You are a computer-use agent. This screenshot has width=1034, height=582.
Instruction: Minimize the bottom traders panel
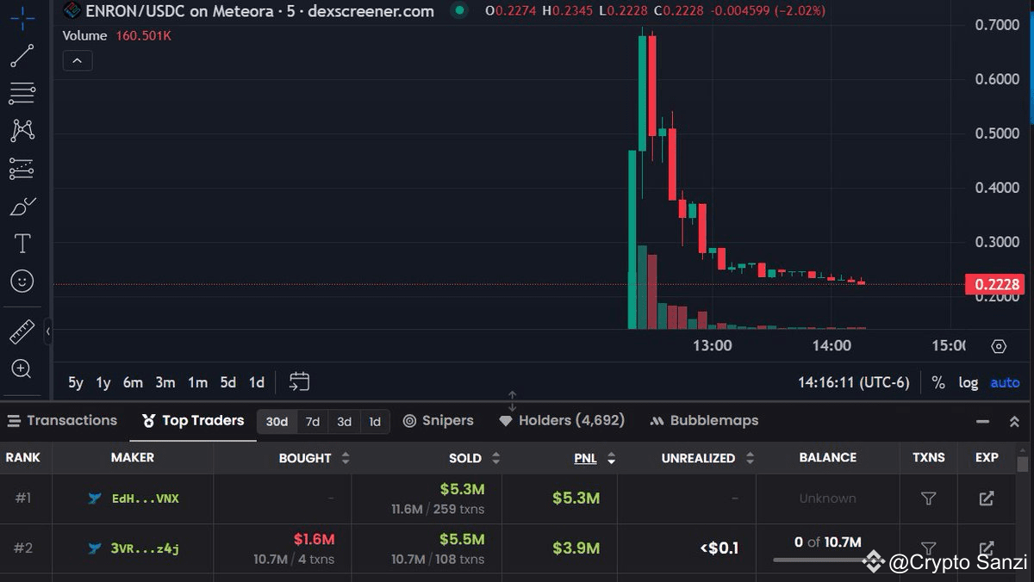tap(982, 422)
